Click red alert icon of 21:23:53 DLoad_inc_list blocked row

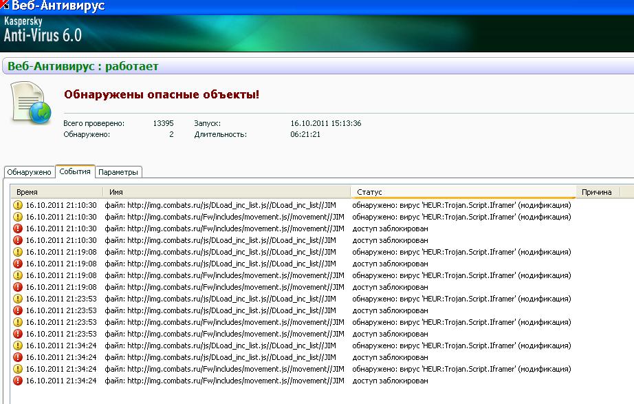(x=18, y=311)
